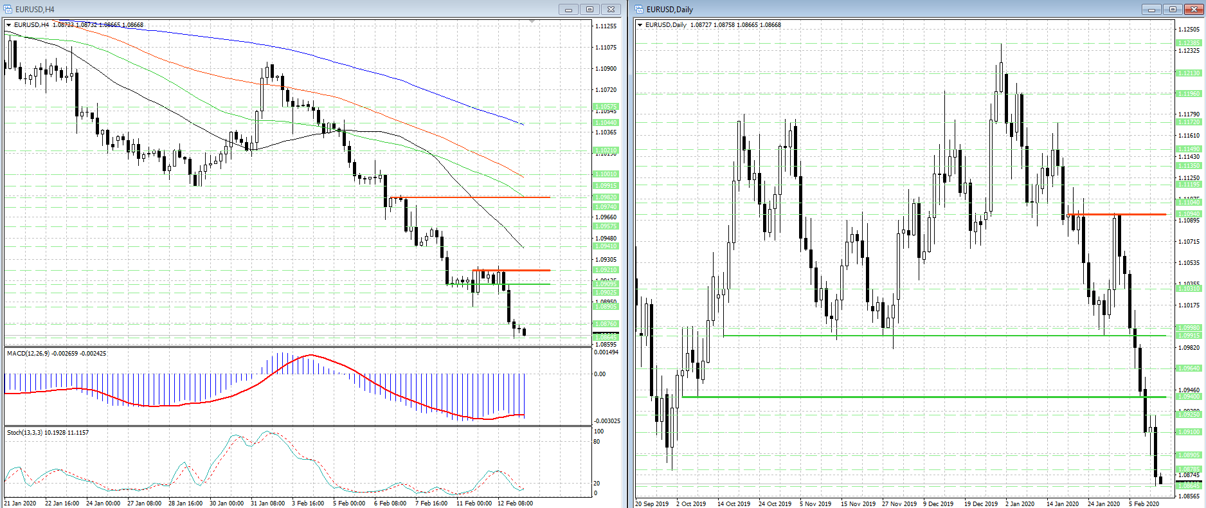Screen dimensions: 1206x508
Task: Minimize the EURUSD,H4 chart window
Action: [568, 9]
